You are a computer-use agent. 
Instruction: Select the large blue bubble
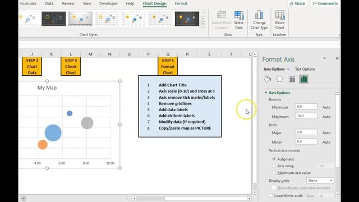pos(53,132)
